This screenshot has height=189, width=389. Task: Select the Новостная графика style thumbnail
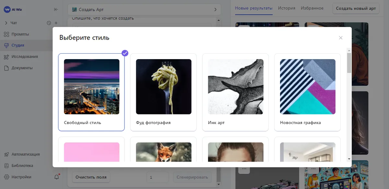(x=307, y=87)
